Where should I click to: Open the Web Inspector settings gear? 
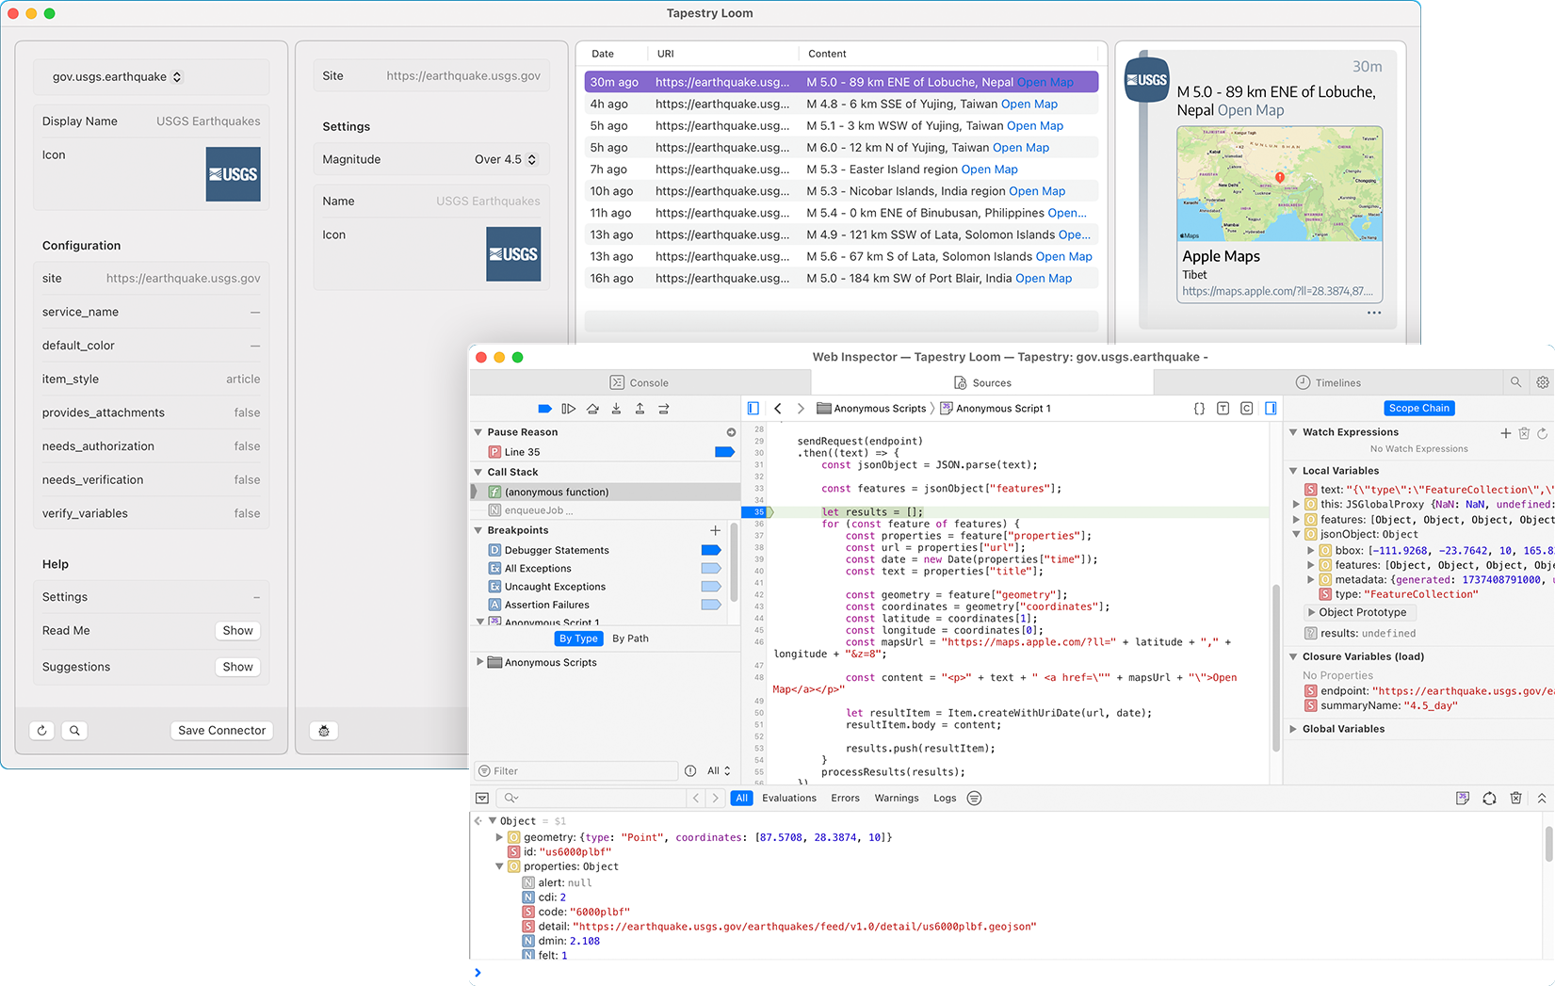pos(1542,382)
